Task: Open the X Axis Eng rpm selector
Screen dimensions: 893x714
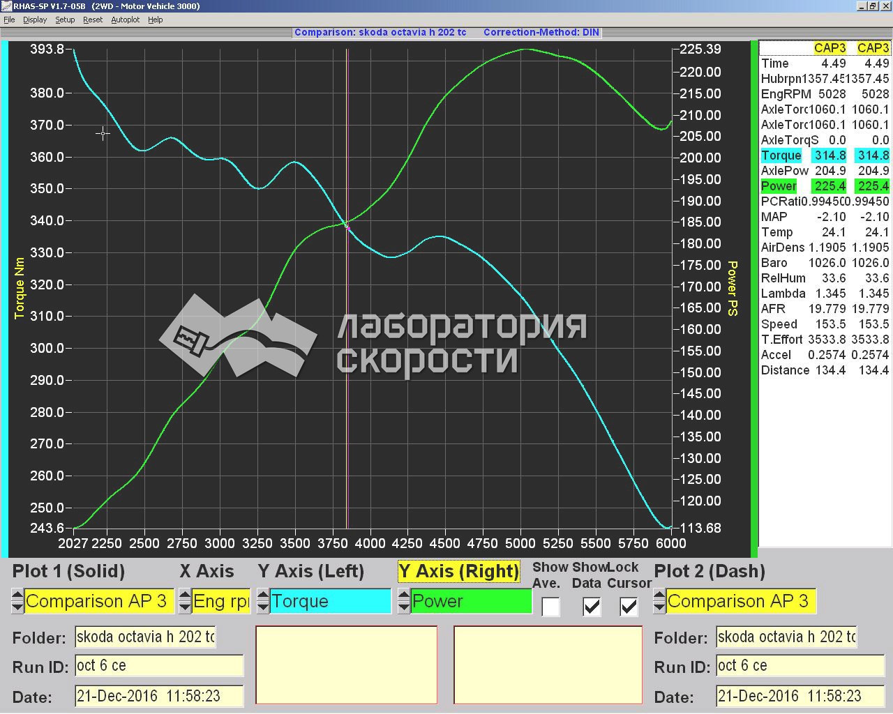Action: tap(220, 601)
